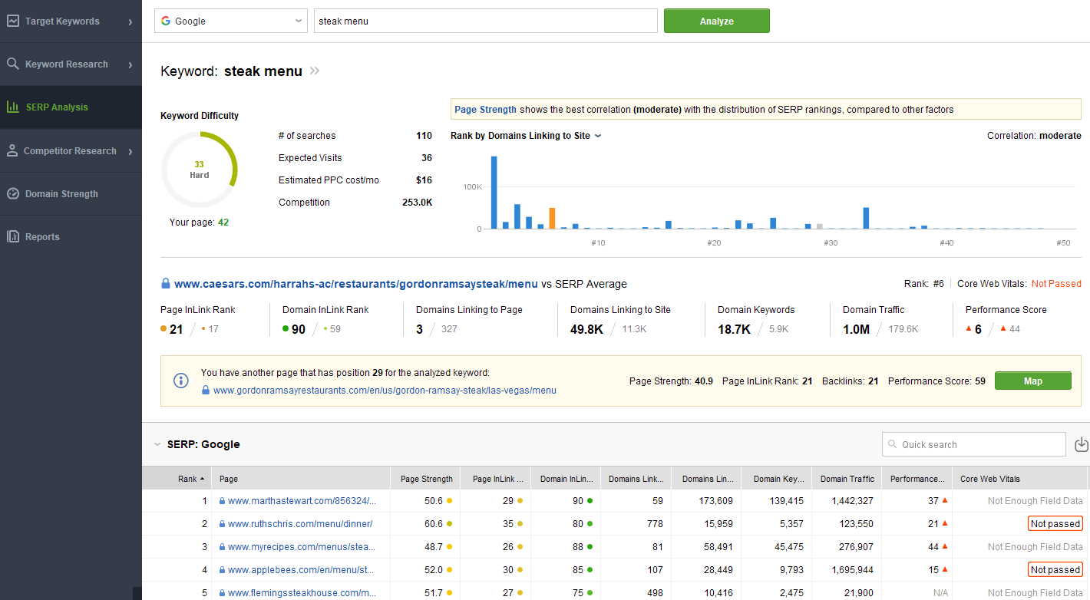Click the orange bar in the chart
Image resolution: width=1090 pixels, height=600 pixels.
[552, 219]
